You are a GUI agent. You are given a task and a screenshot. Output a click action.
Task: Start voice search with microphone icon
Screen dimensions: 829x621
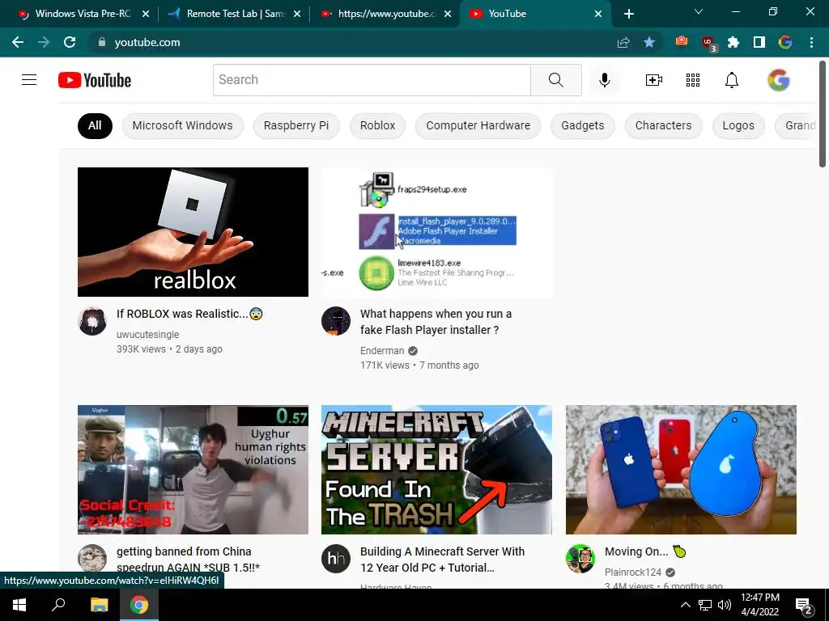point(604,80)
